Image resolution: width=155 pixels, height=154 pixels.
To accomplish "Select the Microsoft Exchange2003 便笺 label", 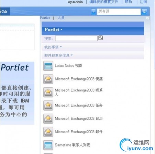I will pyautogui.click(x=79, y=79).
